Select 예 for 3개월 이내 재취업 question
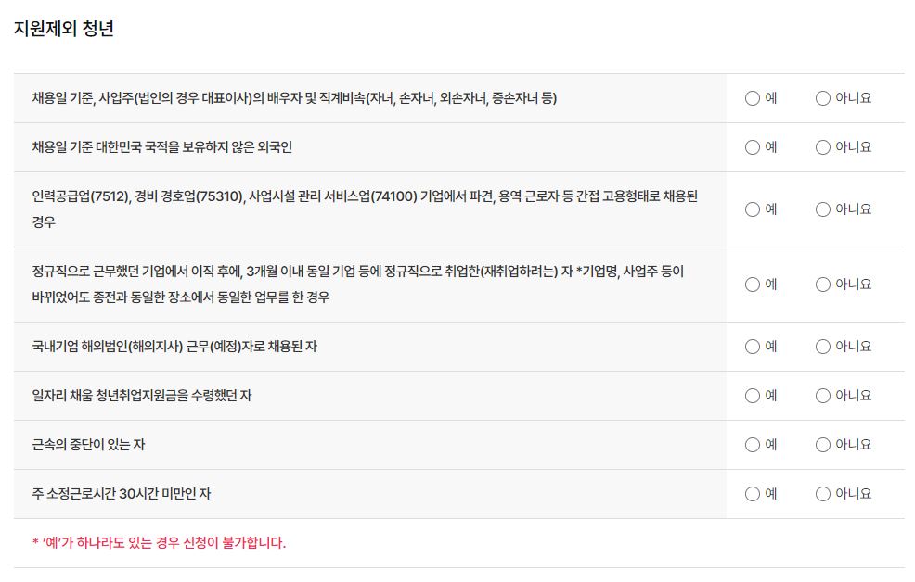Screen dimensions: 915x582 pyautogui.click(x=754, y=285)
